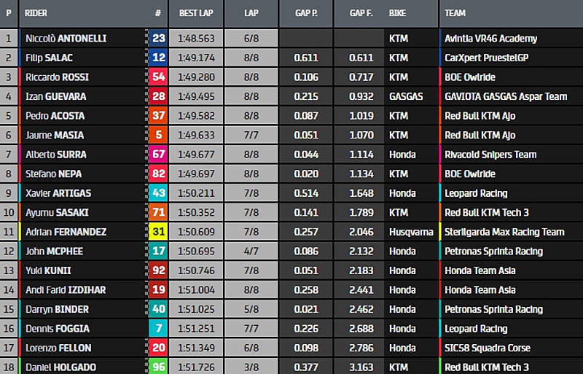Click the RIDER column header

[x=36, y=14]
